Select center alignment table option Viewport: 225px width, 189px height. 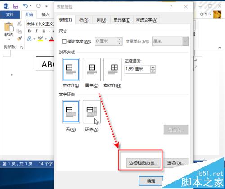pyautogui.click(x=92, y=70)
